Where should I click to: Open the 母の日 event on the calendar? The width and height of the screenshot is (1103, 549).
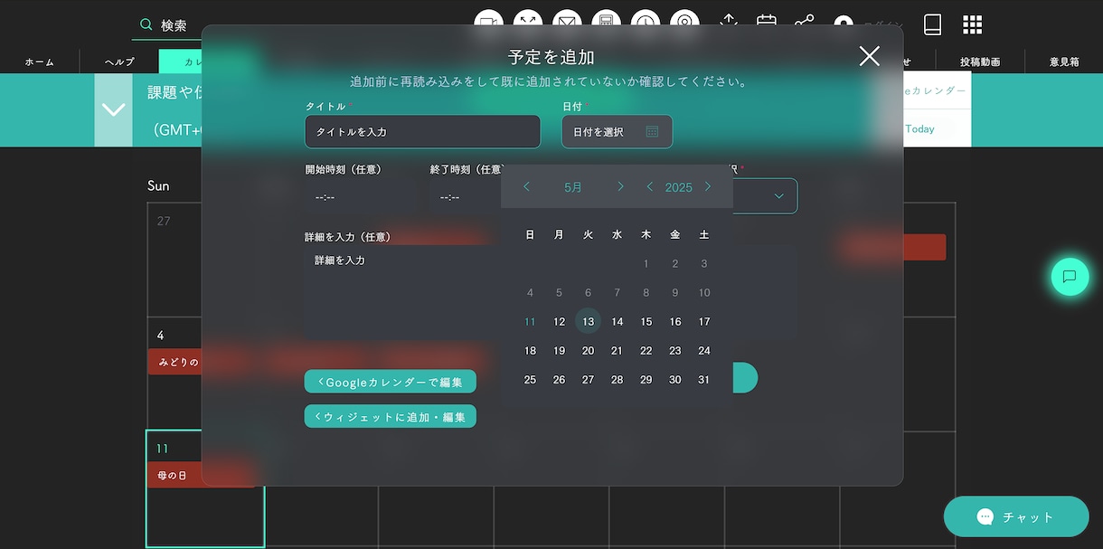click(x=202, y=475)
